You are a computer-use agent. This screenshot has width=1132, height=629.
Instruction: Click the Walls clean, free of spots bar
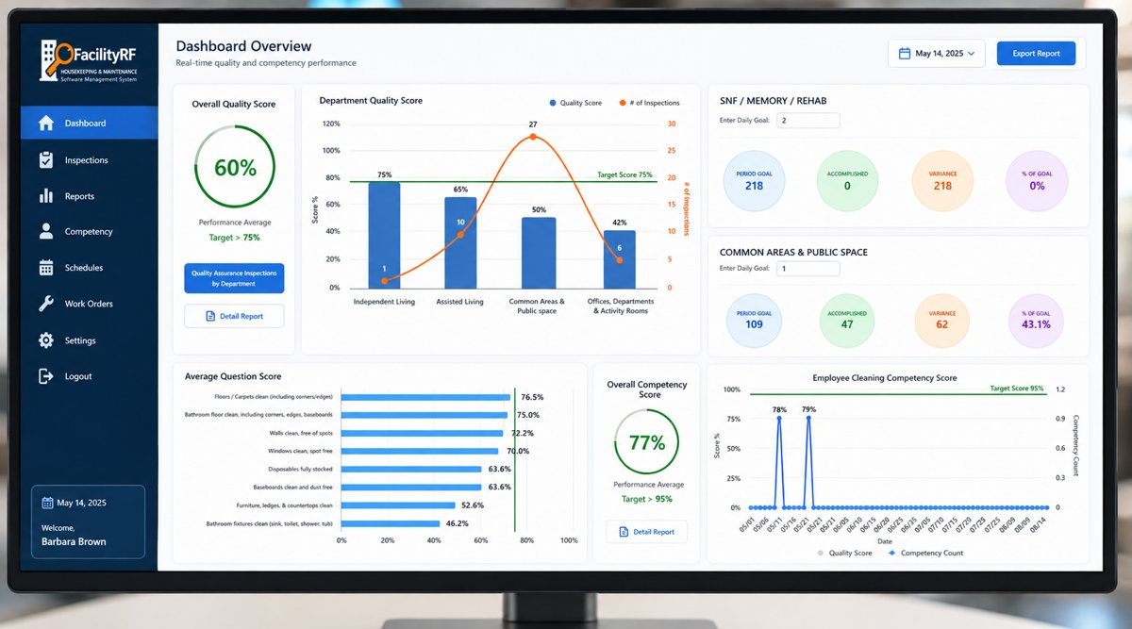click(422, 433)
